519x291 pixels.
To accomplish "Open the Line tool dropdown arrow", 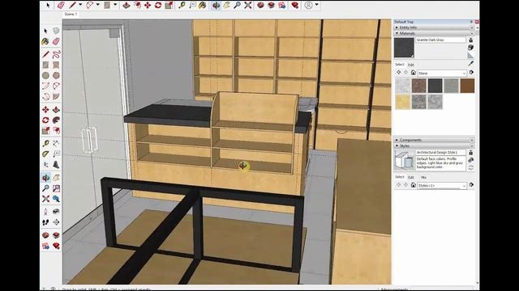I will (x=80, y=5).
